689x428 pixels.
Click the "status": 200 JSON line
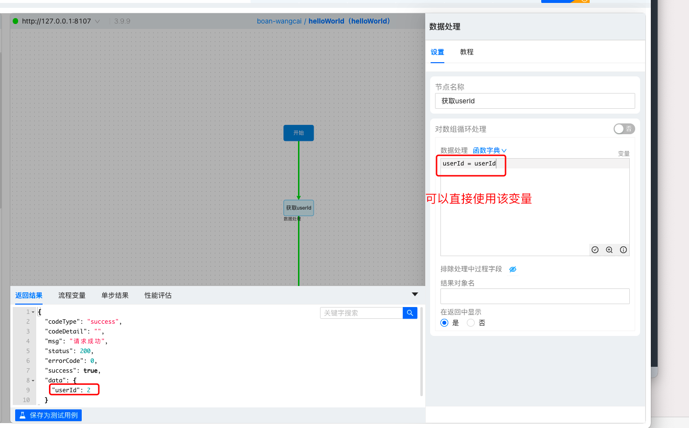[69, 351]
